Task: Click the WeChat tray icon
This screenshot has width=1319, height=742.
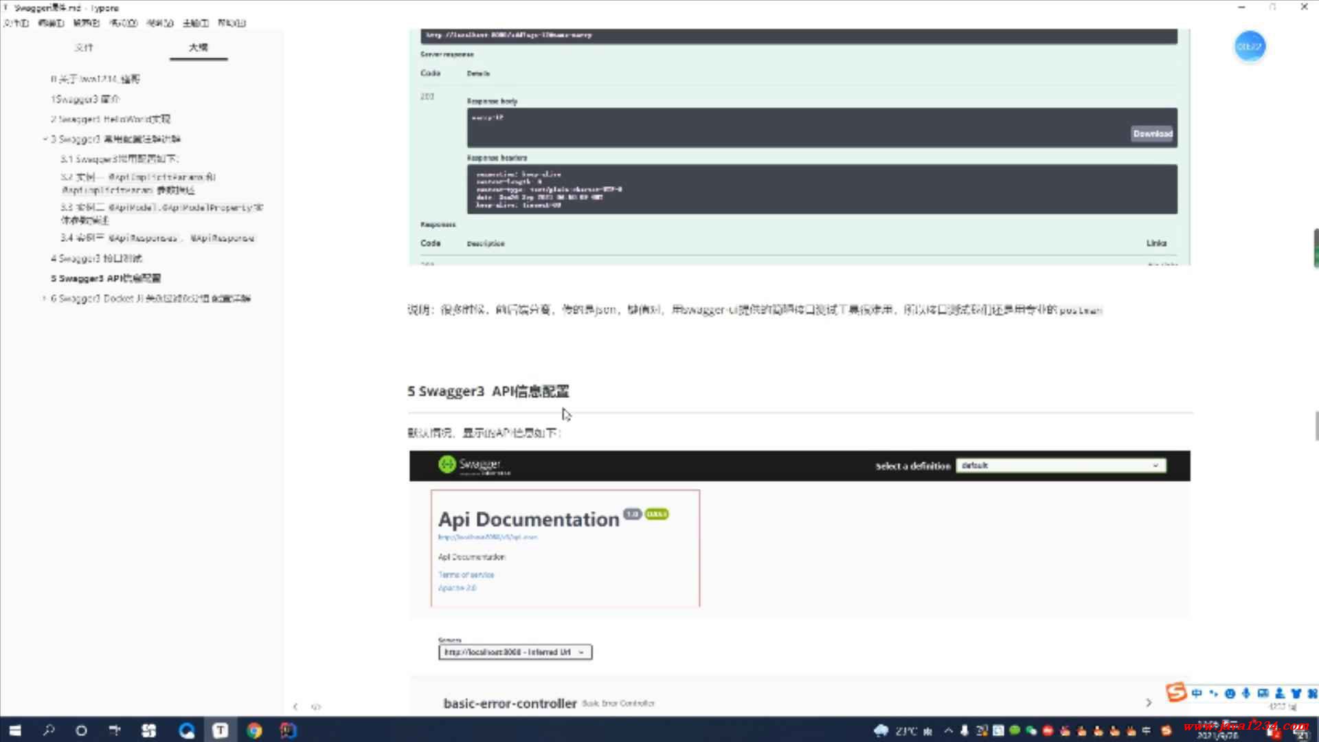Action: (x=1031, y=730)
